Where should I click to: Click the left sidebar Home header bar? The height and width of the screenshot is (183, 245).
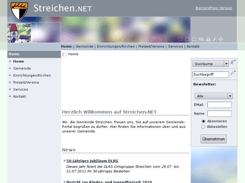coord(34,54)
